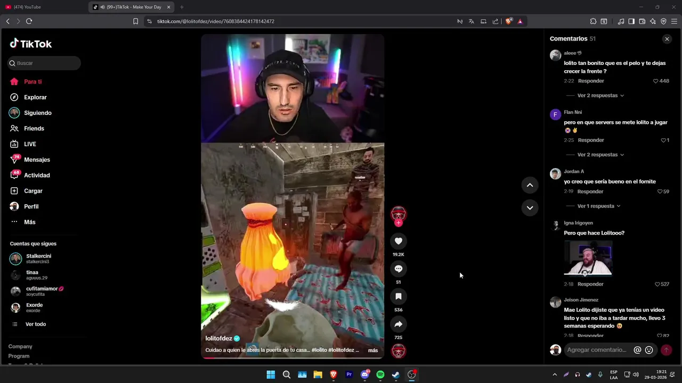Open Premiere Pro from the taskbar
The height and width of the screenshot is (383, 682).
point(349,374)
